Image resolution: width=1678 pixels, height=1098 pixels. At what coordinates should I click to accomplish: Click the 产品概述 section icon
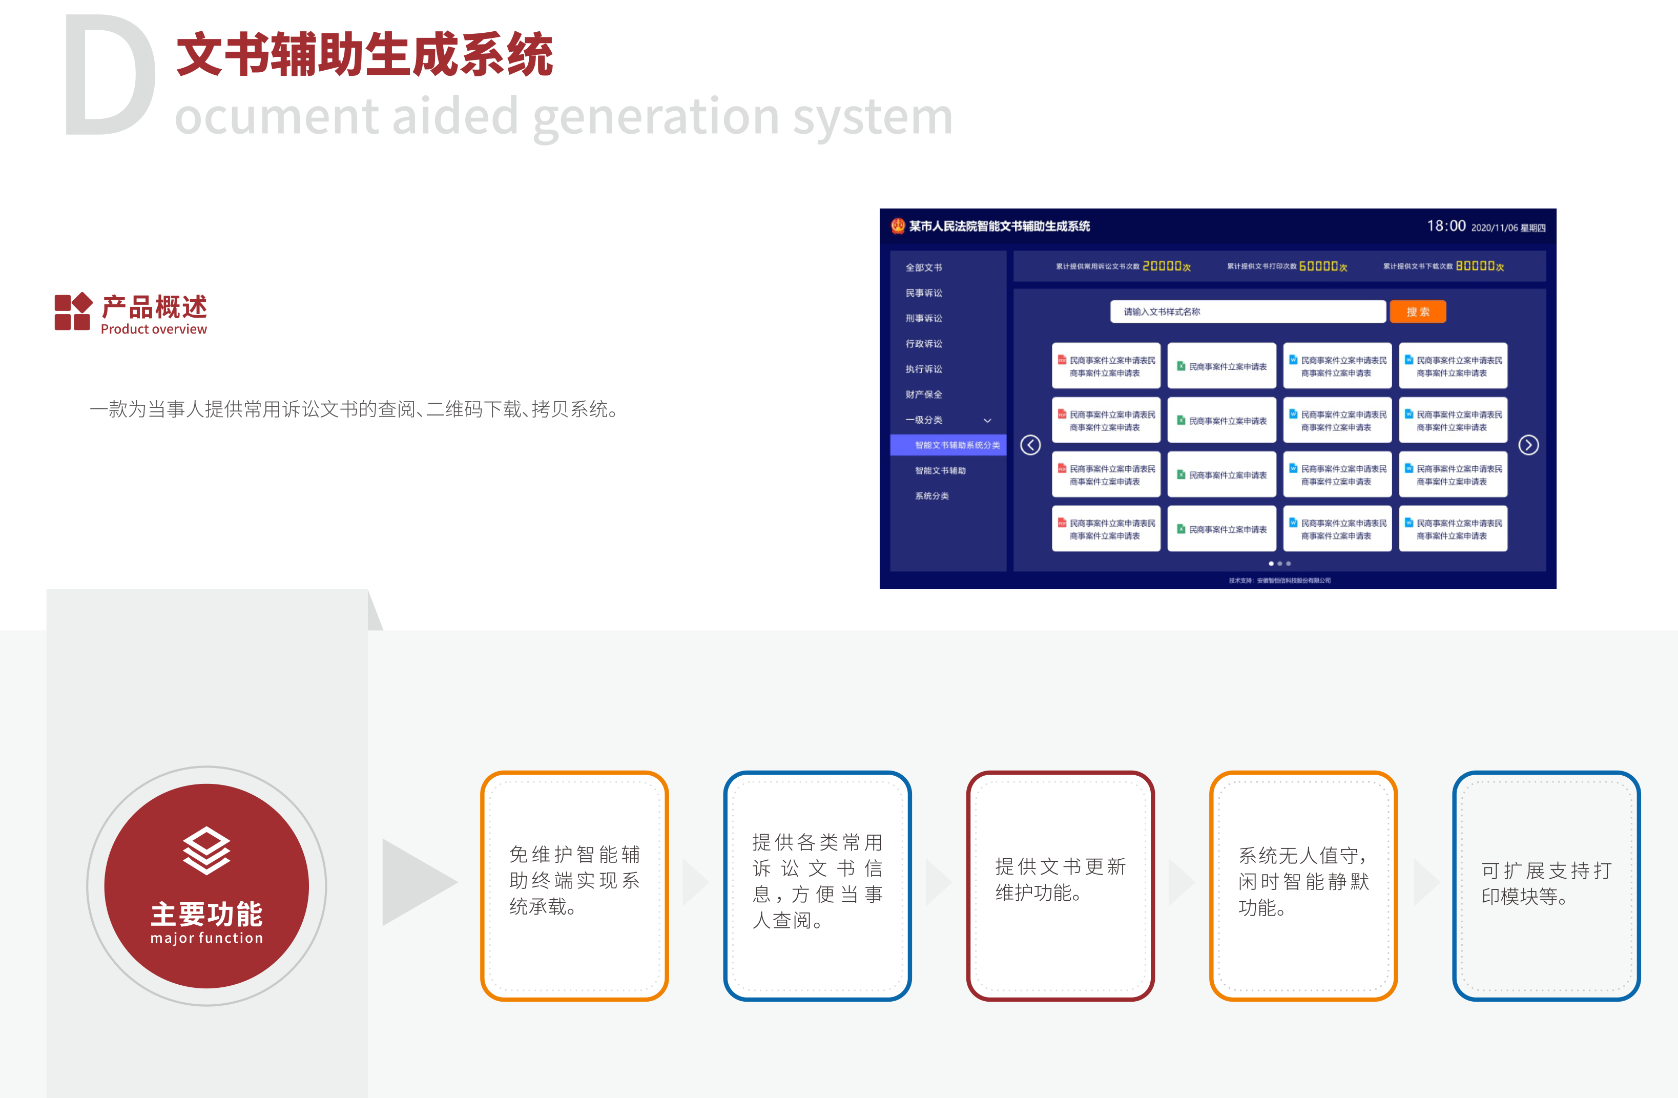tap(67, 310)
